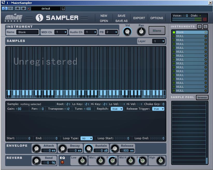Close the MaizeSampler window

(210, 3)
